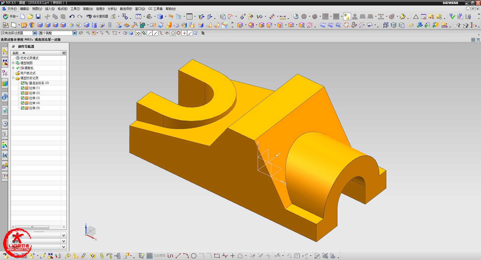The height and width of the screenshot is (260, 481).
Task: Toggle the snap midpoint option icon
Action: [155, 33]
